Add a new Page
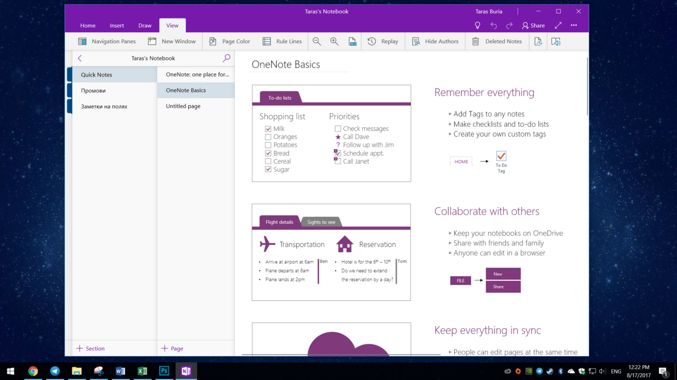 tap(172, 348)
